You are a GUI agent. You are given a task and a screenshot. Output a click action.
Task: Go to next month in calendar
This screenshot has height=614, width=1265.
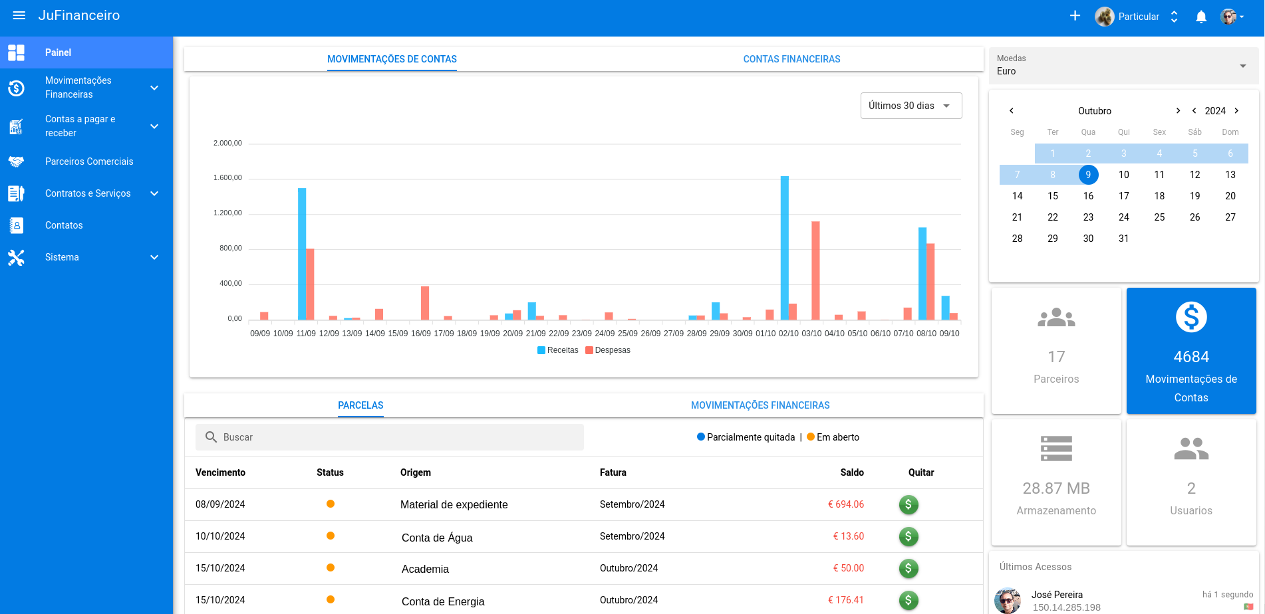point(1177,111)
